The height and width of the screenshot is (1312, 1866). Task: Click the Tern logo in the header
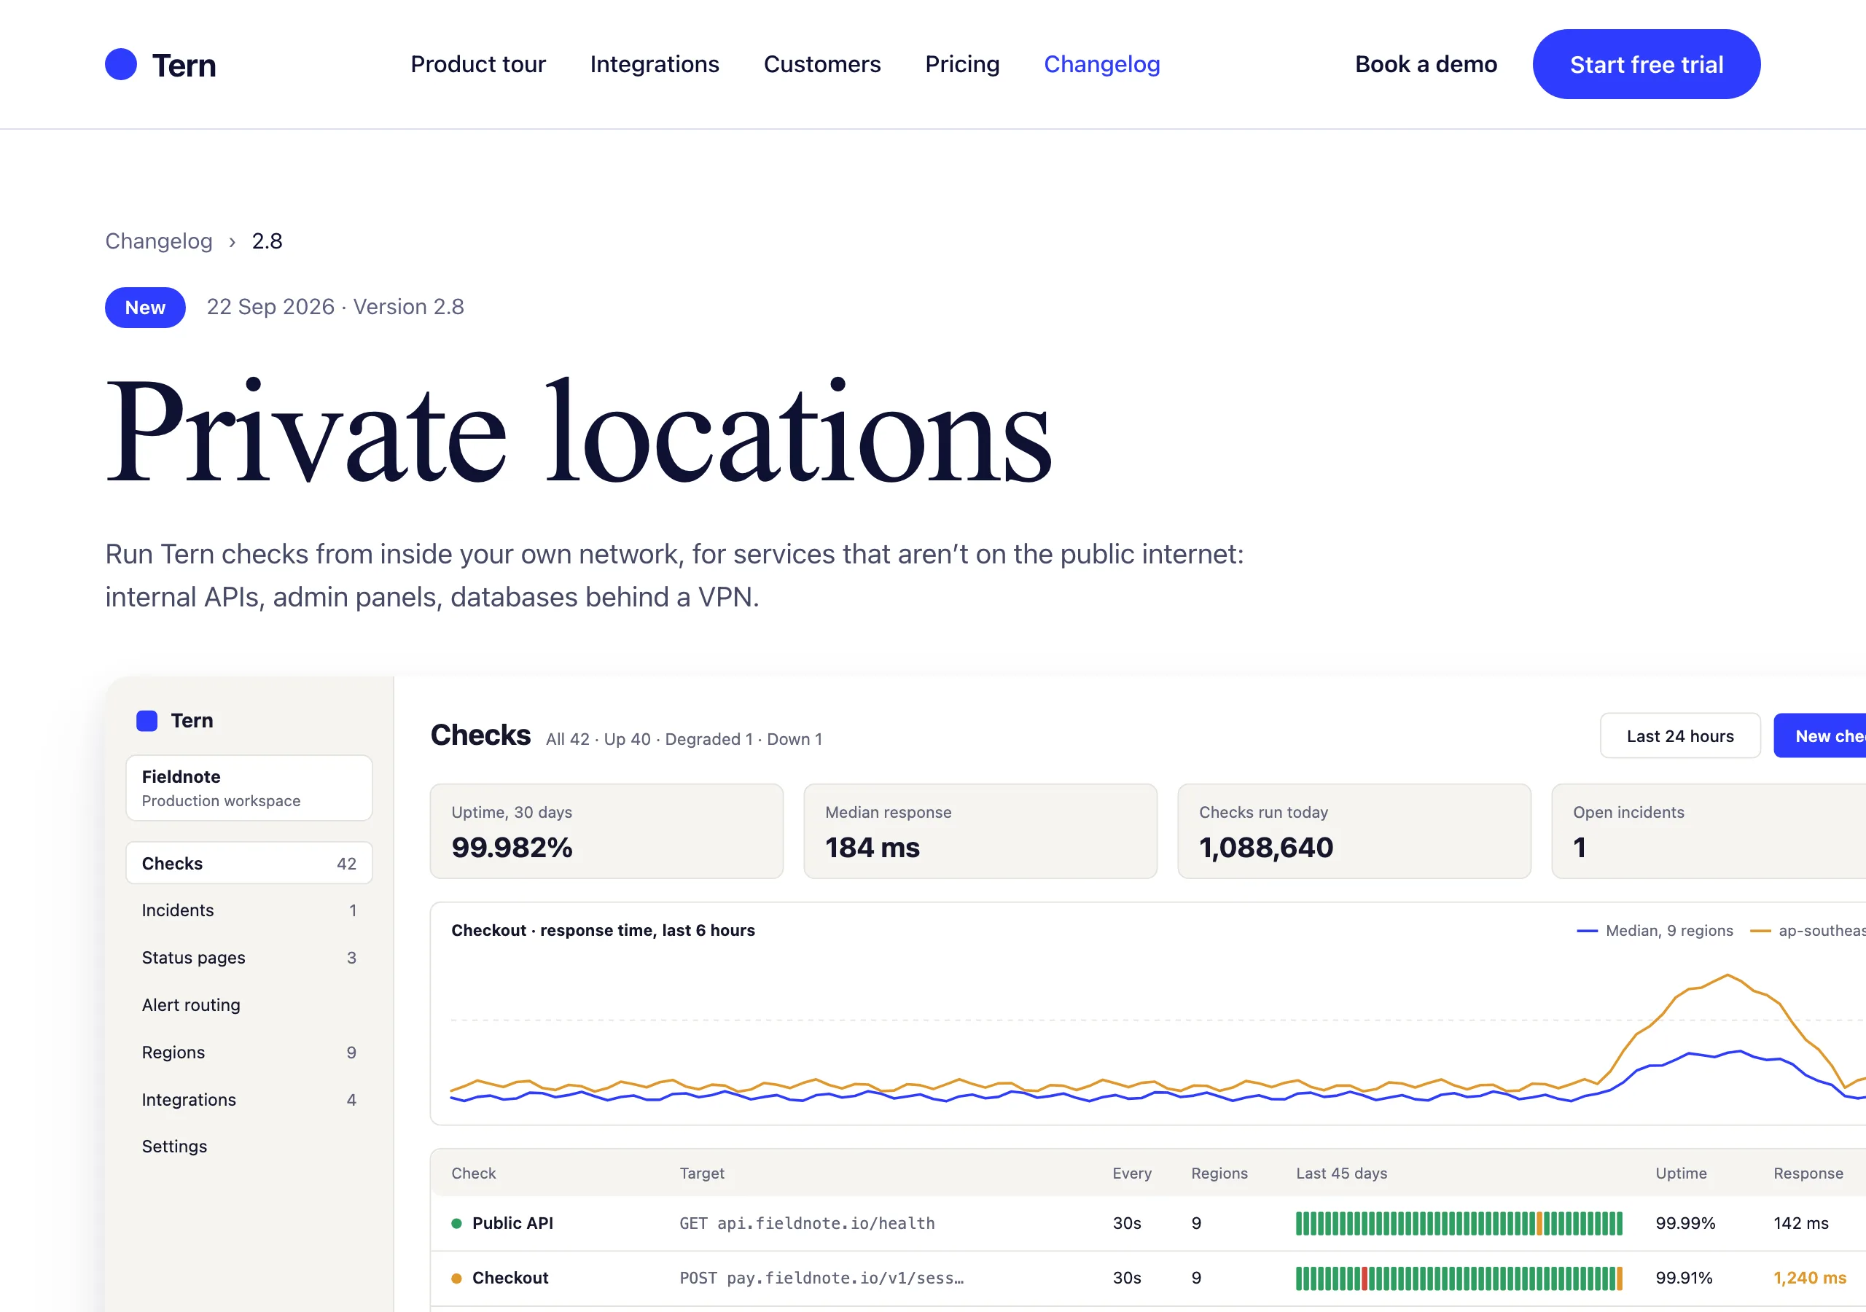tap(161, 64)
